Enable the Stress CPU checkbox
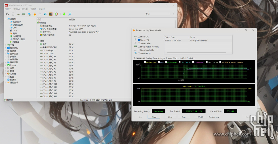Screen dimensions: 278x144 point(139,37)
